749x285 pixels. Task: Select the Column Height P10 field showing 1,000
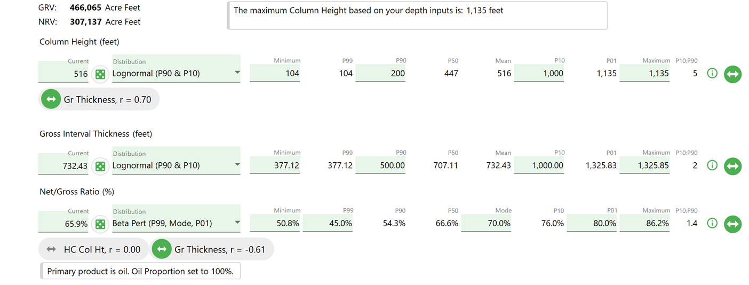pyautogui.click(x=540, y=74)
